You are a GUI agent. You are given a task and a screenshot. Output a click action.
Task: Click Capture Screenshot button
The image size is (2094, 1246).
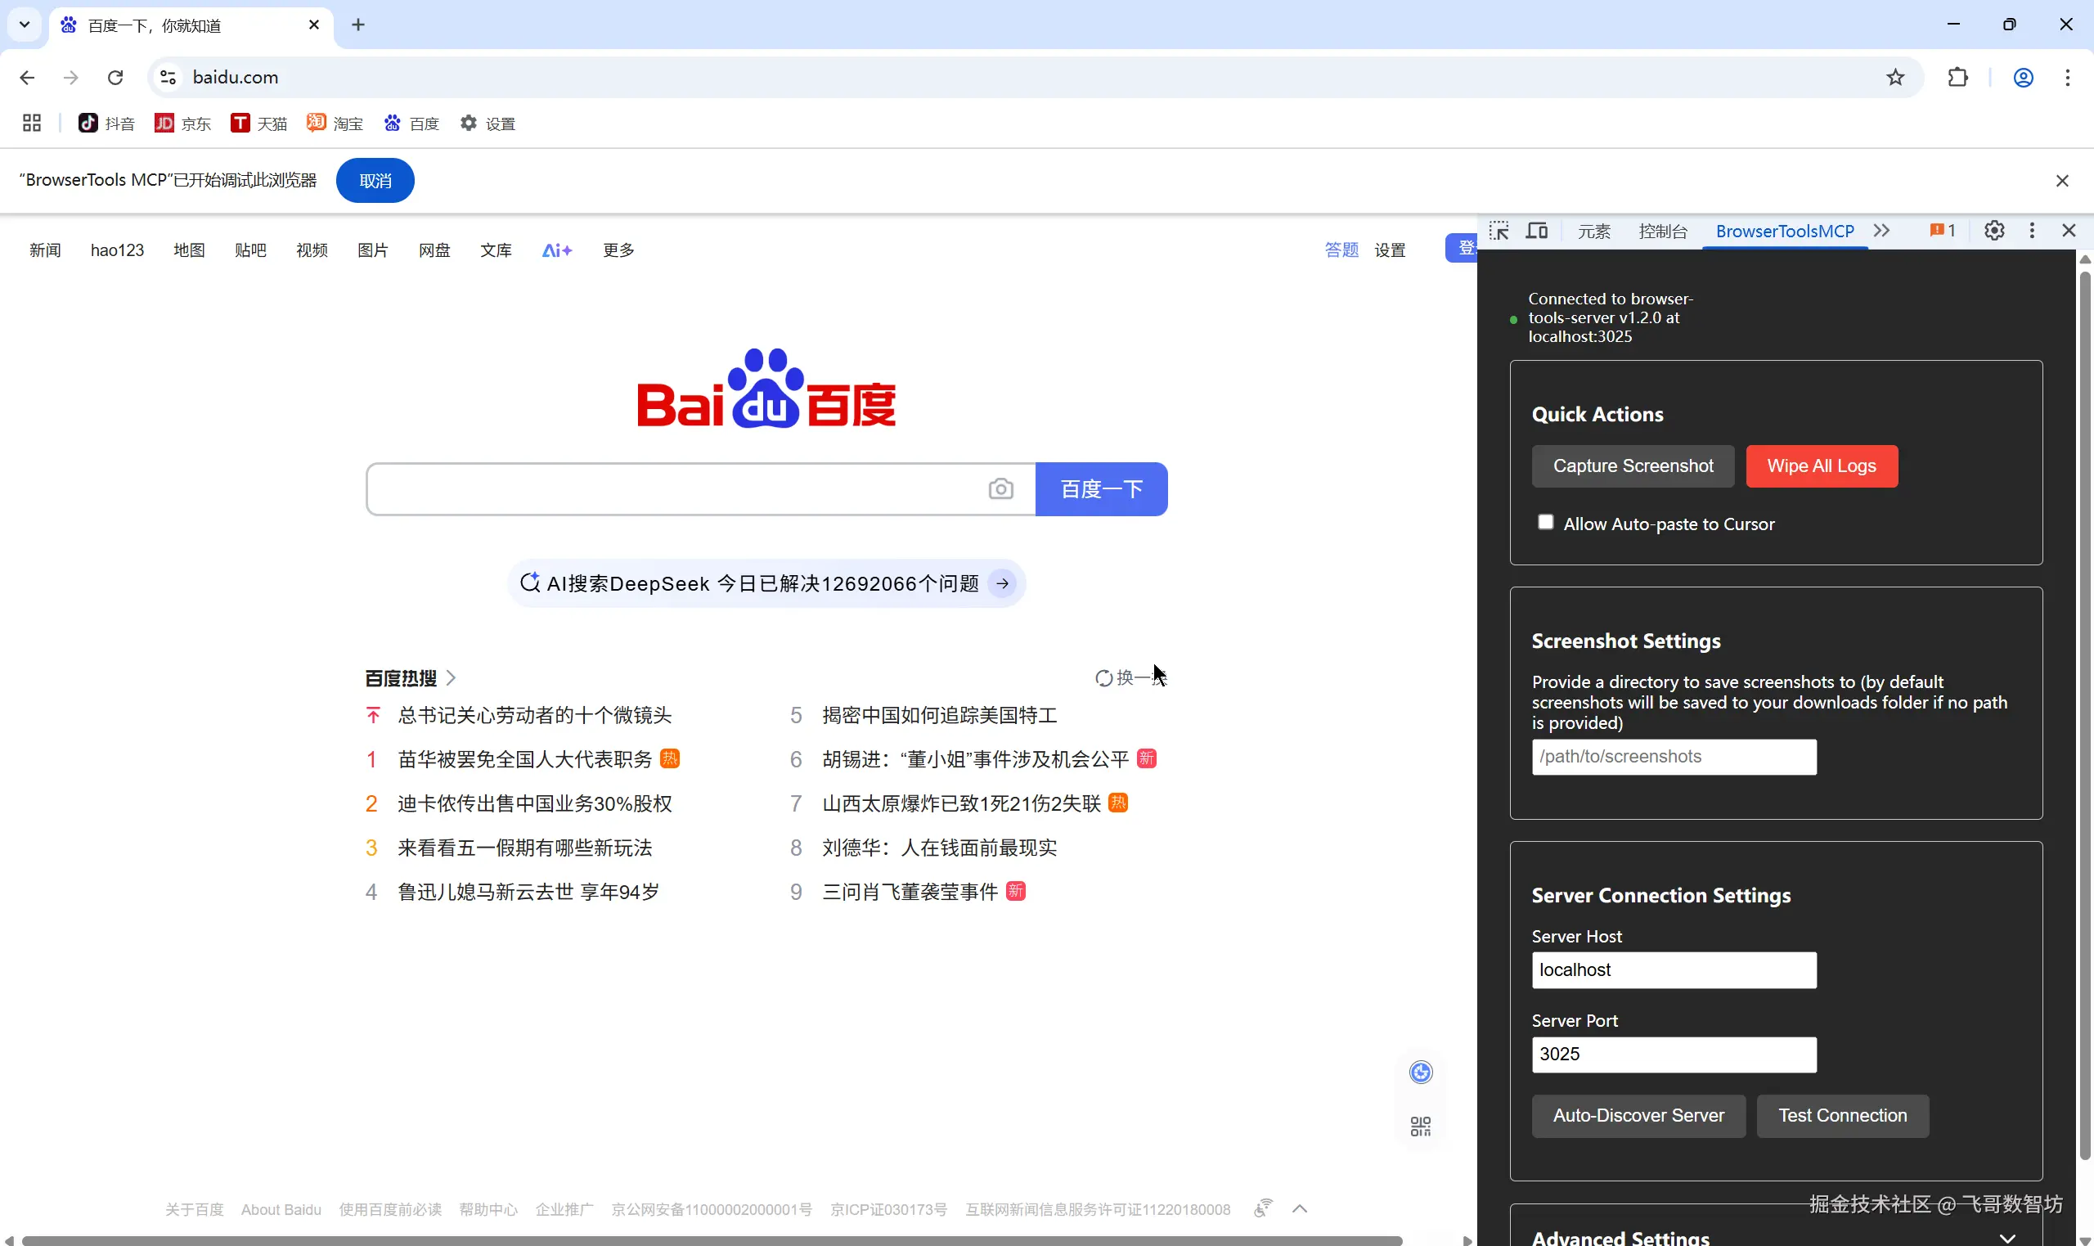tap(1633, 466)
